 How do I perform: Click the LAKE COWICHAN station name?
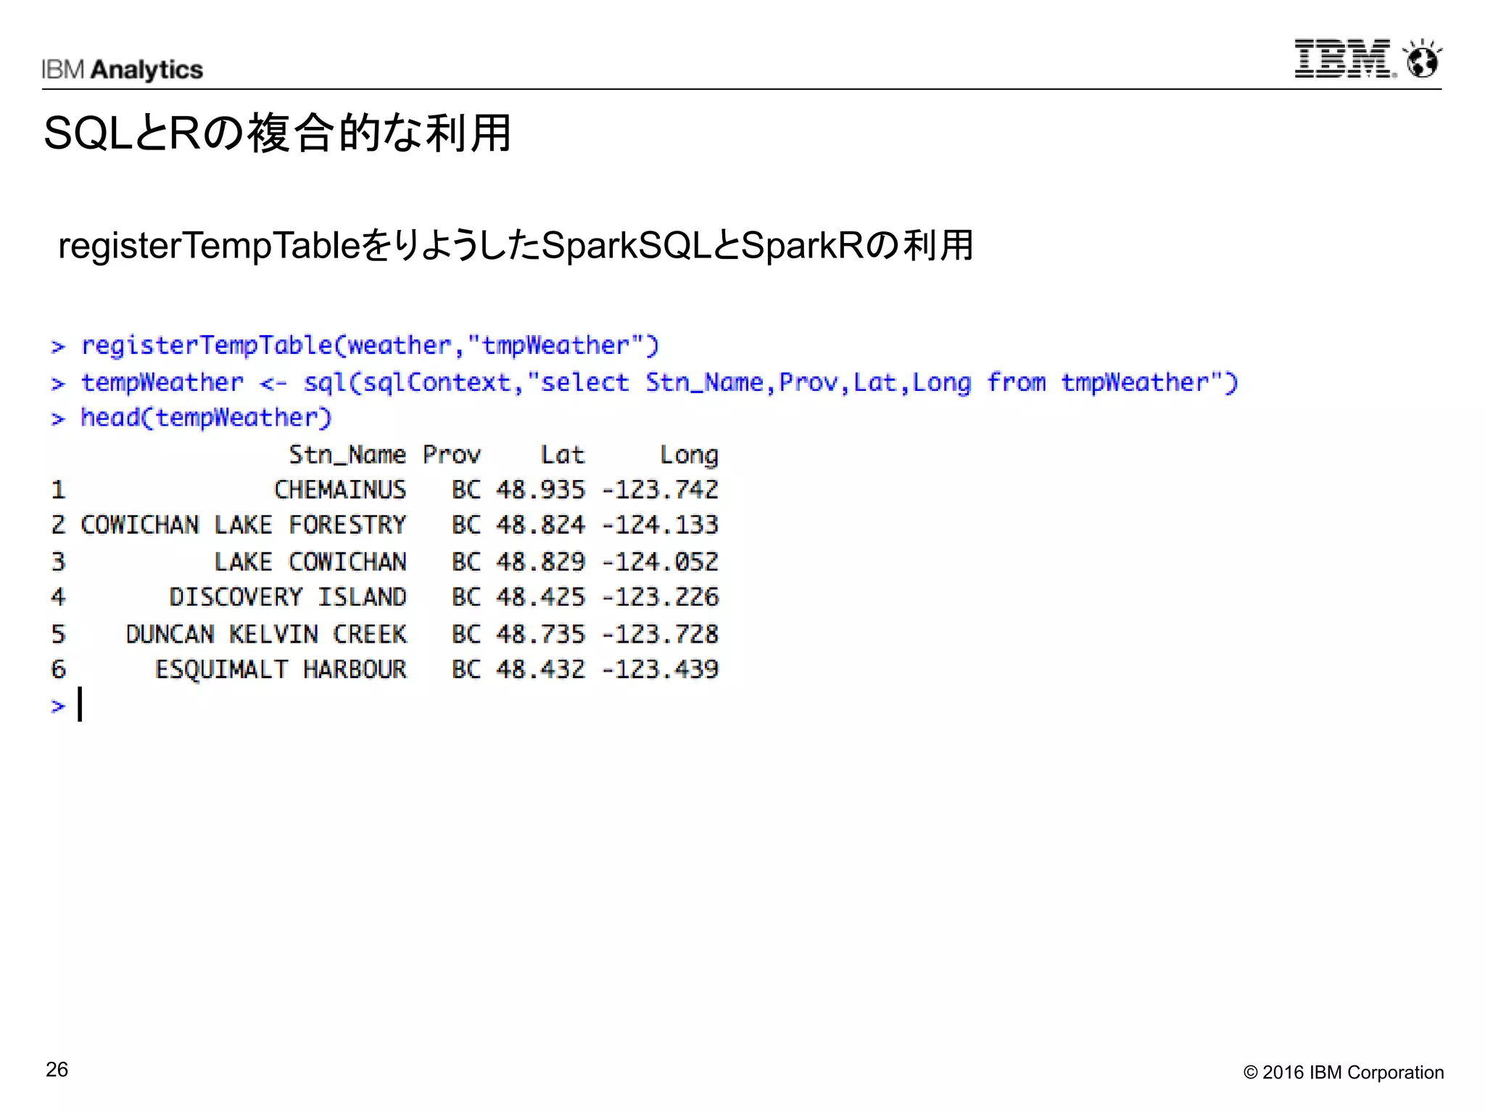(310, 561)
